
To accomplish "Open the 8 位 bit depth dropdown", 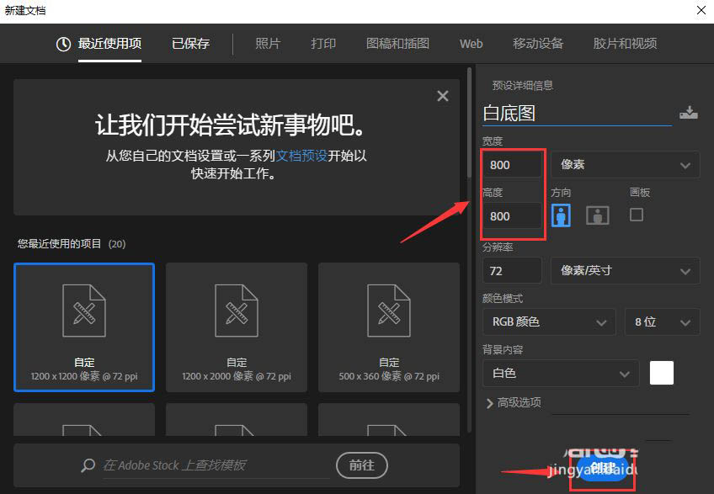I will [662, 321].
